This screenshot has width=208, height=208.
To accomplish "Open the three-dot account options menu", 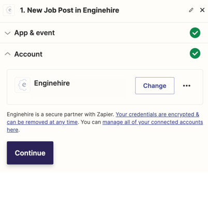I will pos(187,85).
